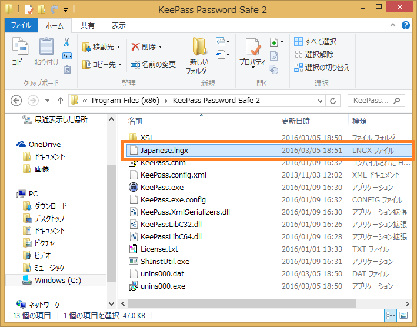Switch to the ホーム tab
Image resolution: width=417 pixels, height=327 pixels.
pos(55,26)
